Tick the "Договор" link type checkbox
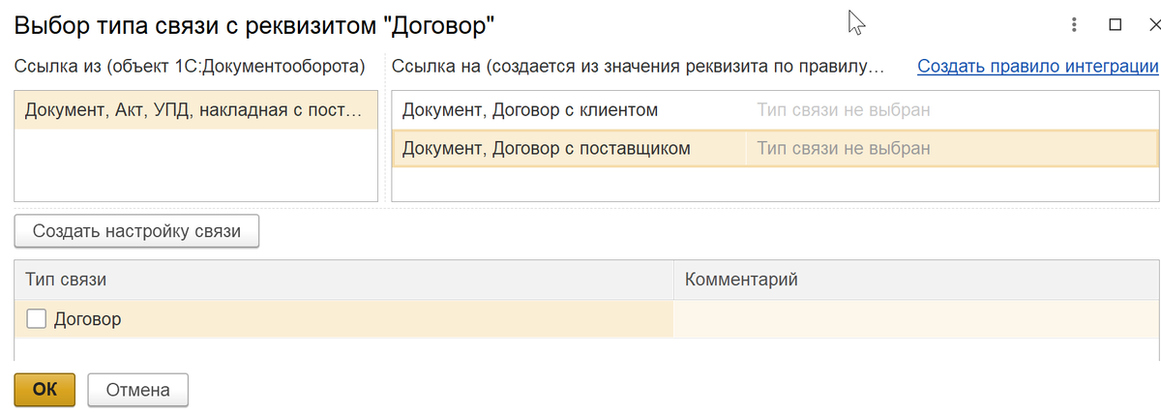 point(37,318)
